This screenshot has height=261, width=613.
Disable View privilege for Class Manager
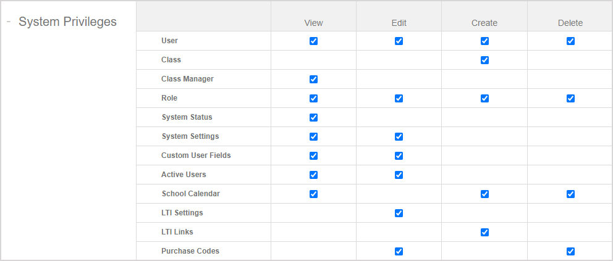click(313, 80)
